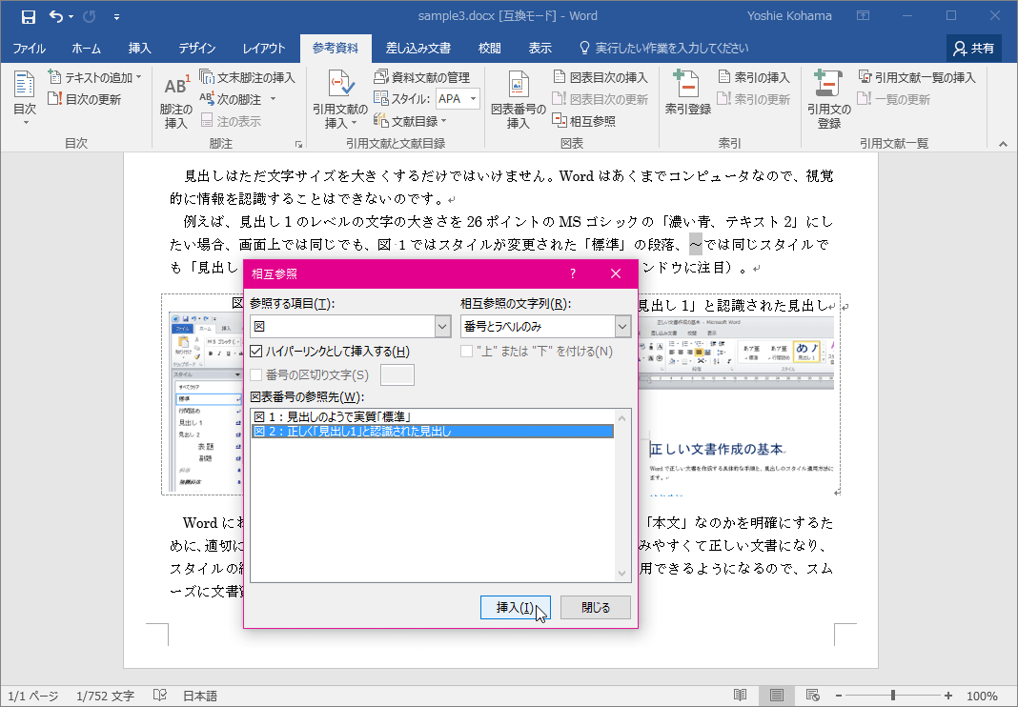Open the 表示 tab

click(540, 48)
